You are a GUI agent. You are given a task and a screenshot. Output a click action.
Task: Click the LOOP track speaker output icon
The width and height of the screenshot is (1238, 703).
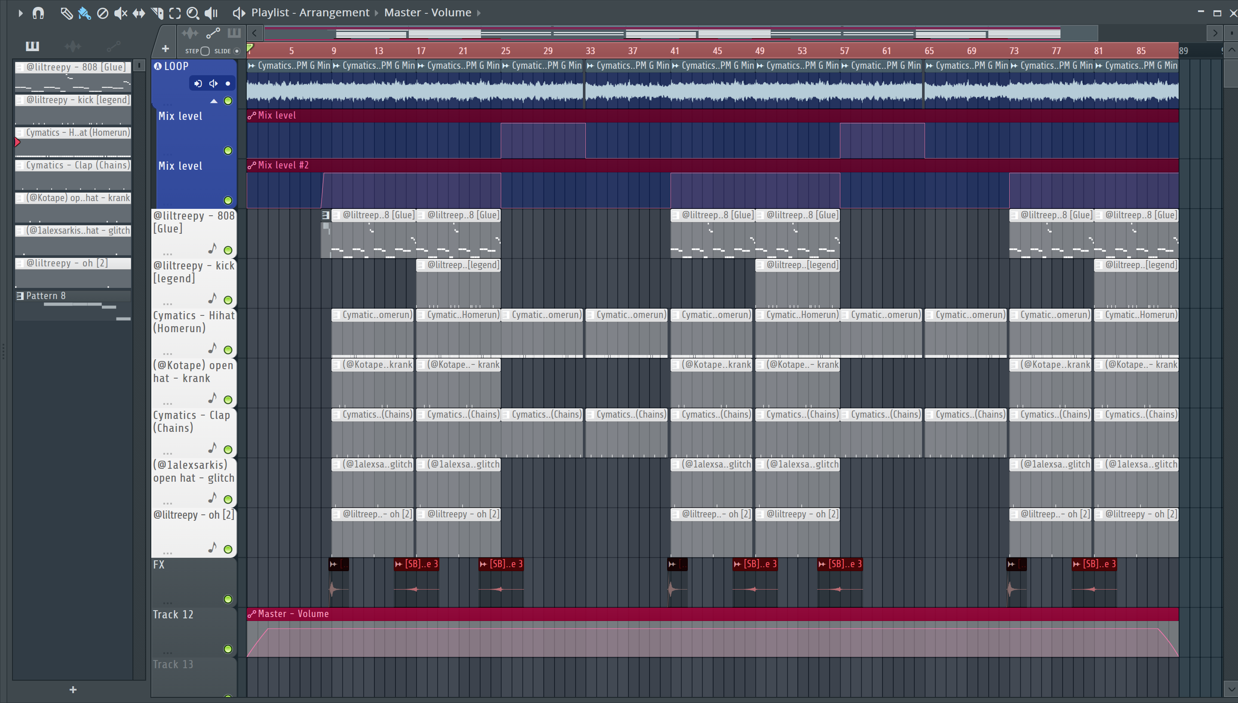(x=213, y=83)
